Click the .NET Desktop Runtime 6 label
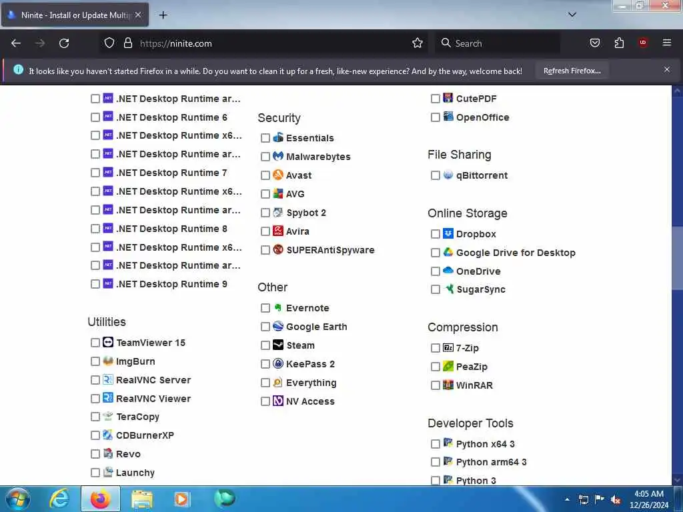This screenshot has width=683, height=512. [x=171, y=117]
